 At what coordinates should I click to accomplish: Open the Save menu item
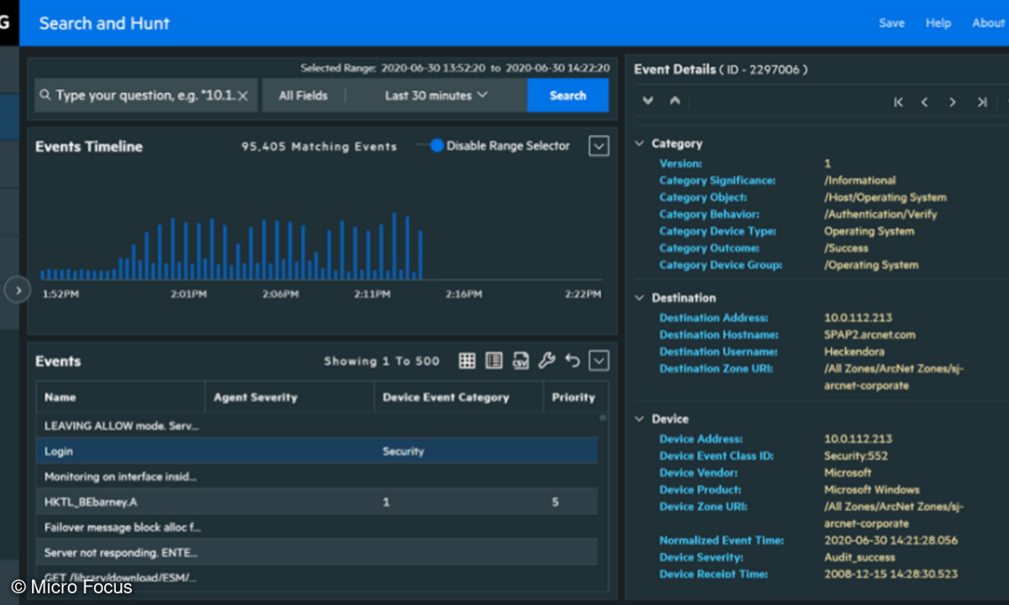pos(892,23)
